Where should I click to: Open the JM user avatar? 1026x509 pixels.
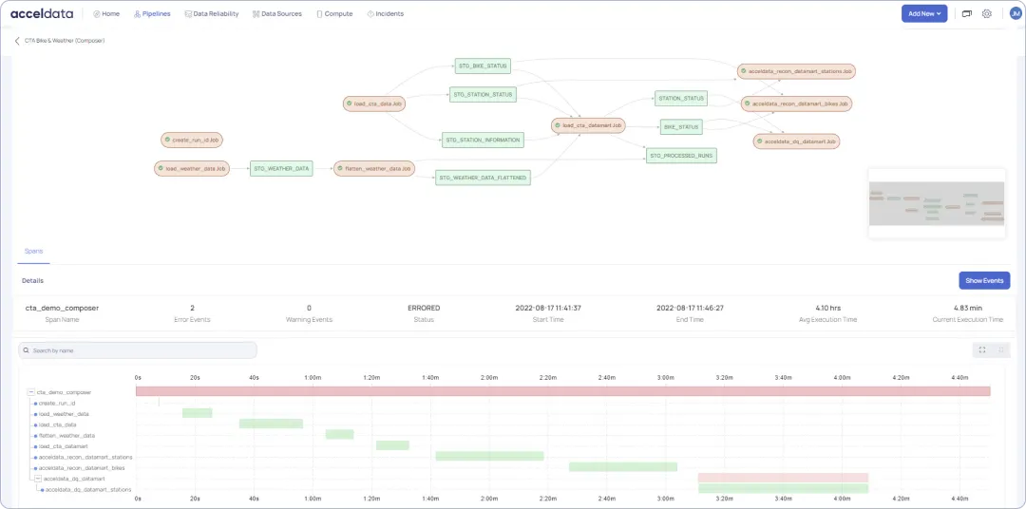pyautogui.click(x=1016, y=13)
